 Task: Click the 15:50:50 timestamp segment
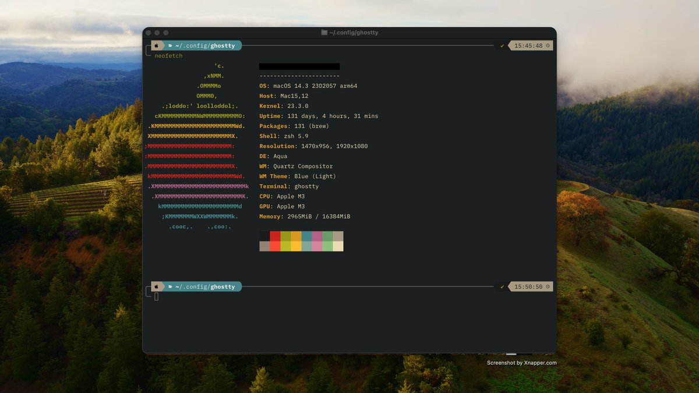click(x=528, y=286)
